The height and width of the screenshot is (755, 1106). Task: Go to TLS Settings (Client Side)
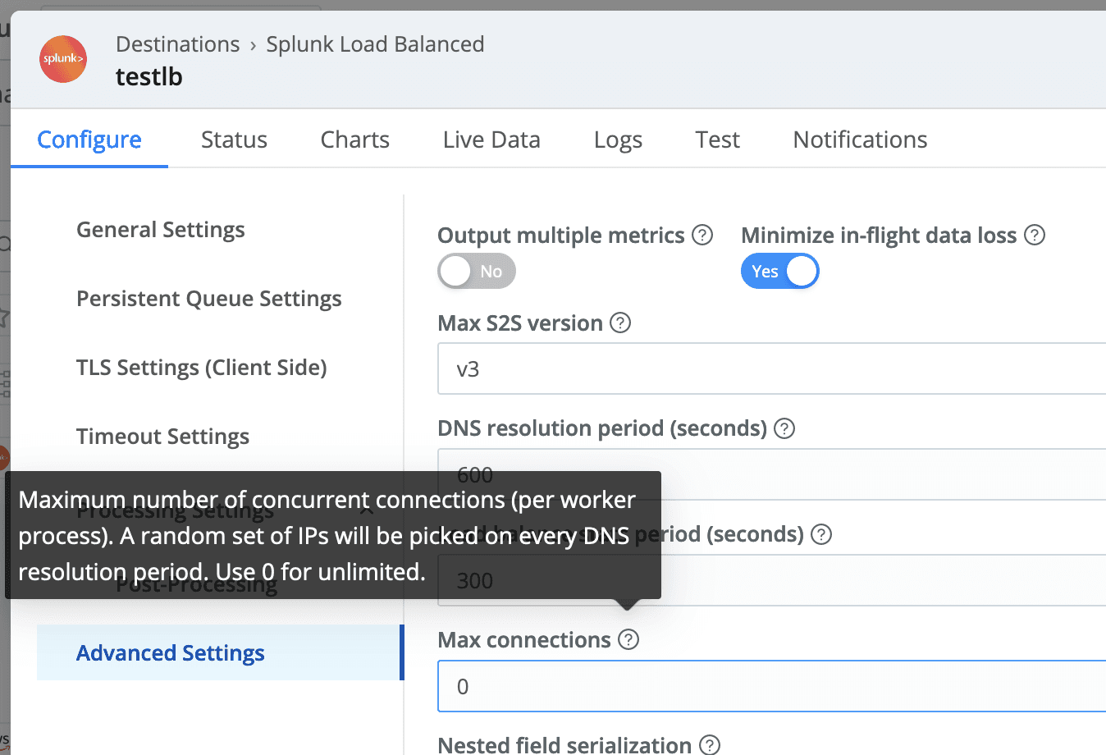pos(202,368)
